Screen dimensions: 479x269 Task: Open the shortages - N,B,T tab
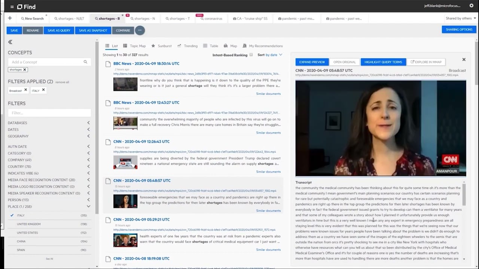point(69,18)
